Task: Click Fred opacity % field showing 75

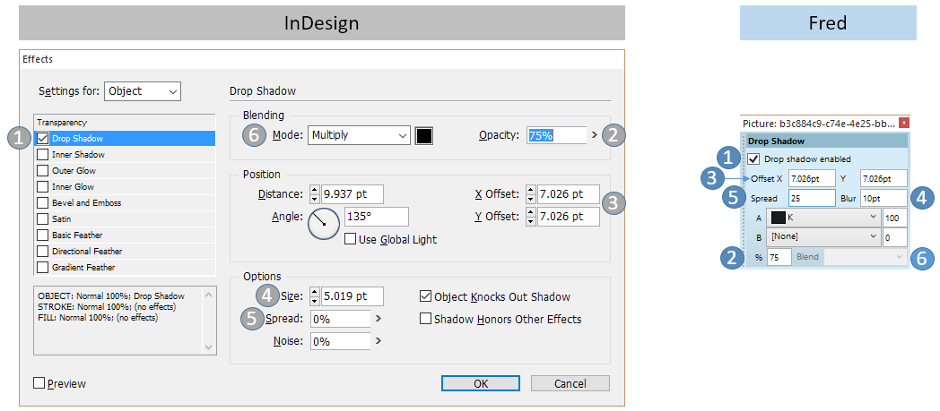Action: (779, 257)
